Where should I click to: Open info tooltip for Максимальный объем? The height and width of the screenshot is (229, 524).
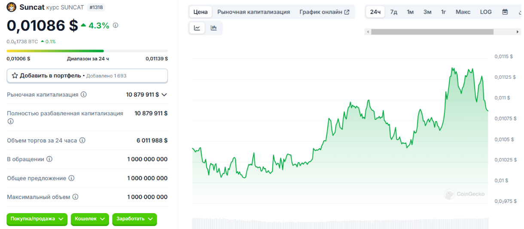pyautogui.click(x=75, y=197)
